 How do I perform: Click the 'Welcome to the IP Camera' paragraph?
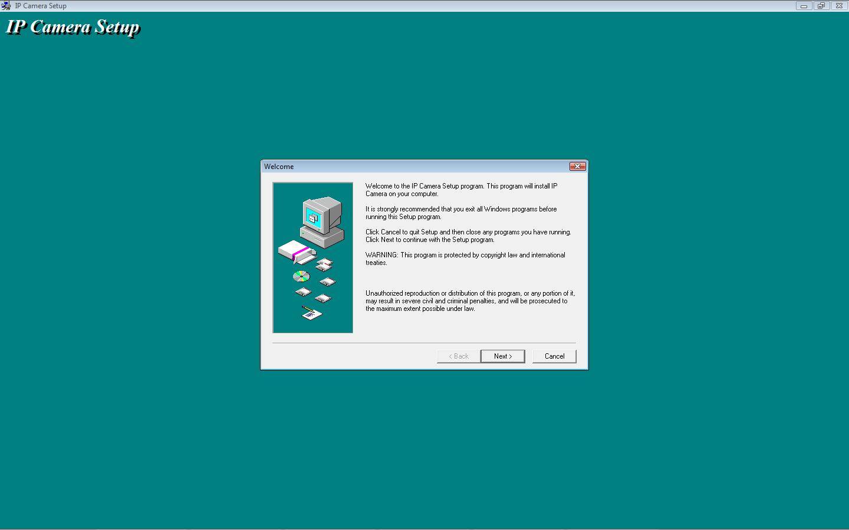click(x=461, y=190)
